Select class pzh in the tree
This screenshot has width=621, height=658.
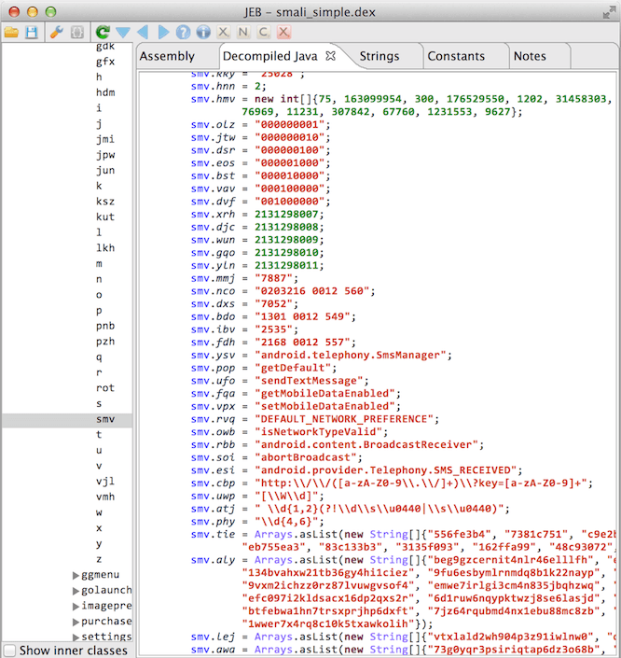[105, 342]
